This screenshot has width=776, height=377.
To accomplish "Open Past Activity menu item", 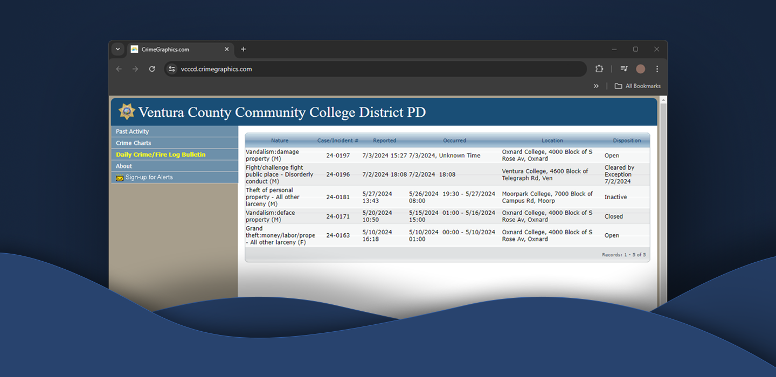I will click(175, 131).
